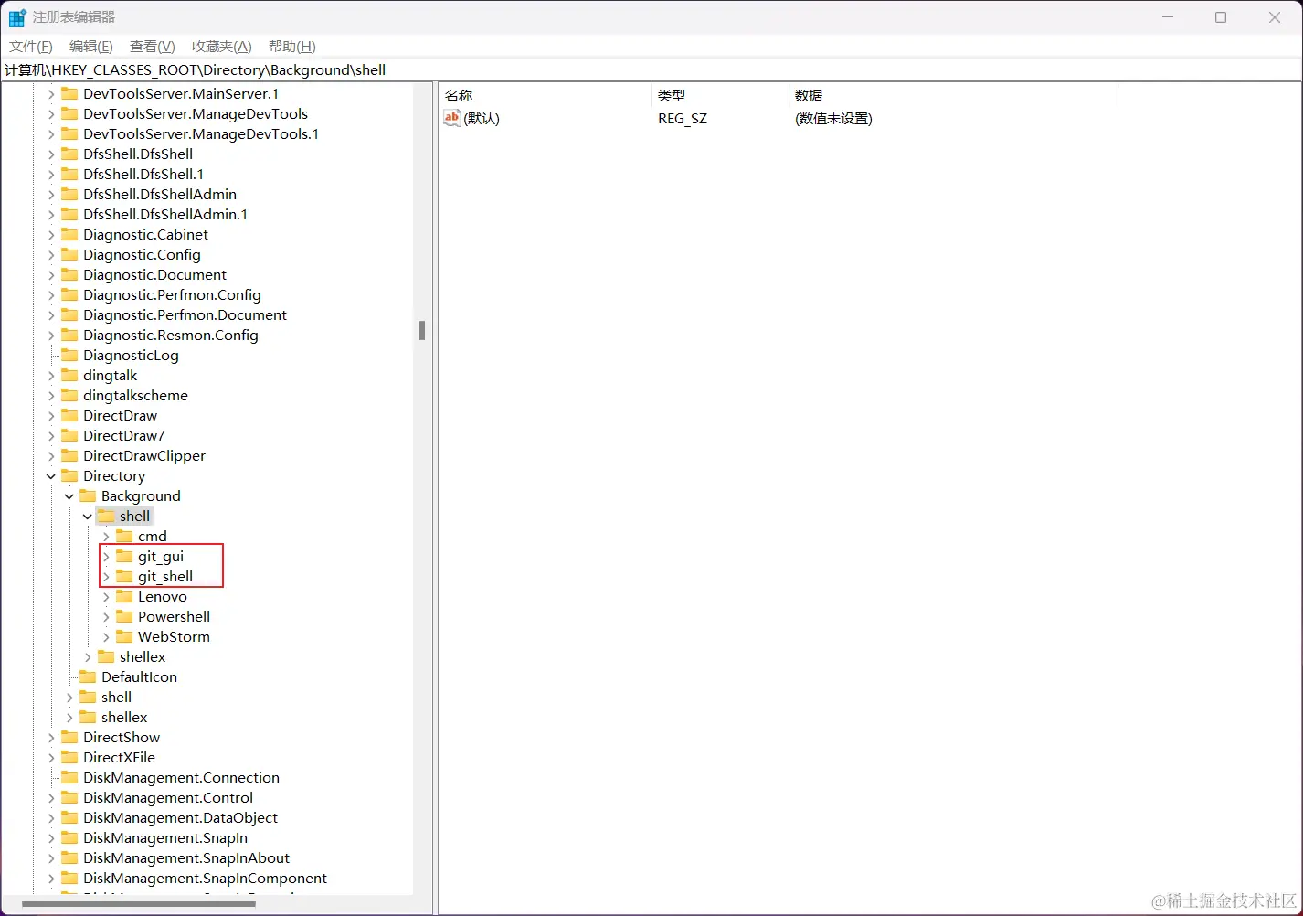Click the dingtalkscheme folder icon
The width and height of the screenshot is (1303, 916).
click(x=69, y=395)
